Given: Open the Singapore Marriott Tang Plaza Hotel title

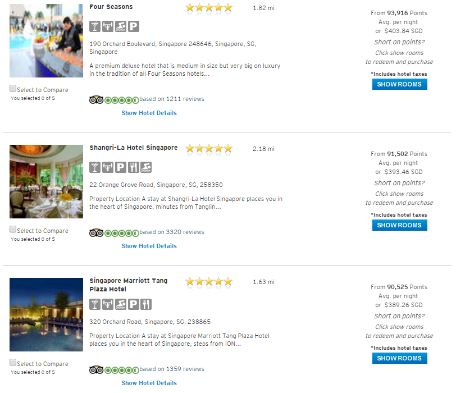Looking at the screenshot, I should [128, 285].
